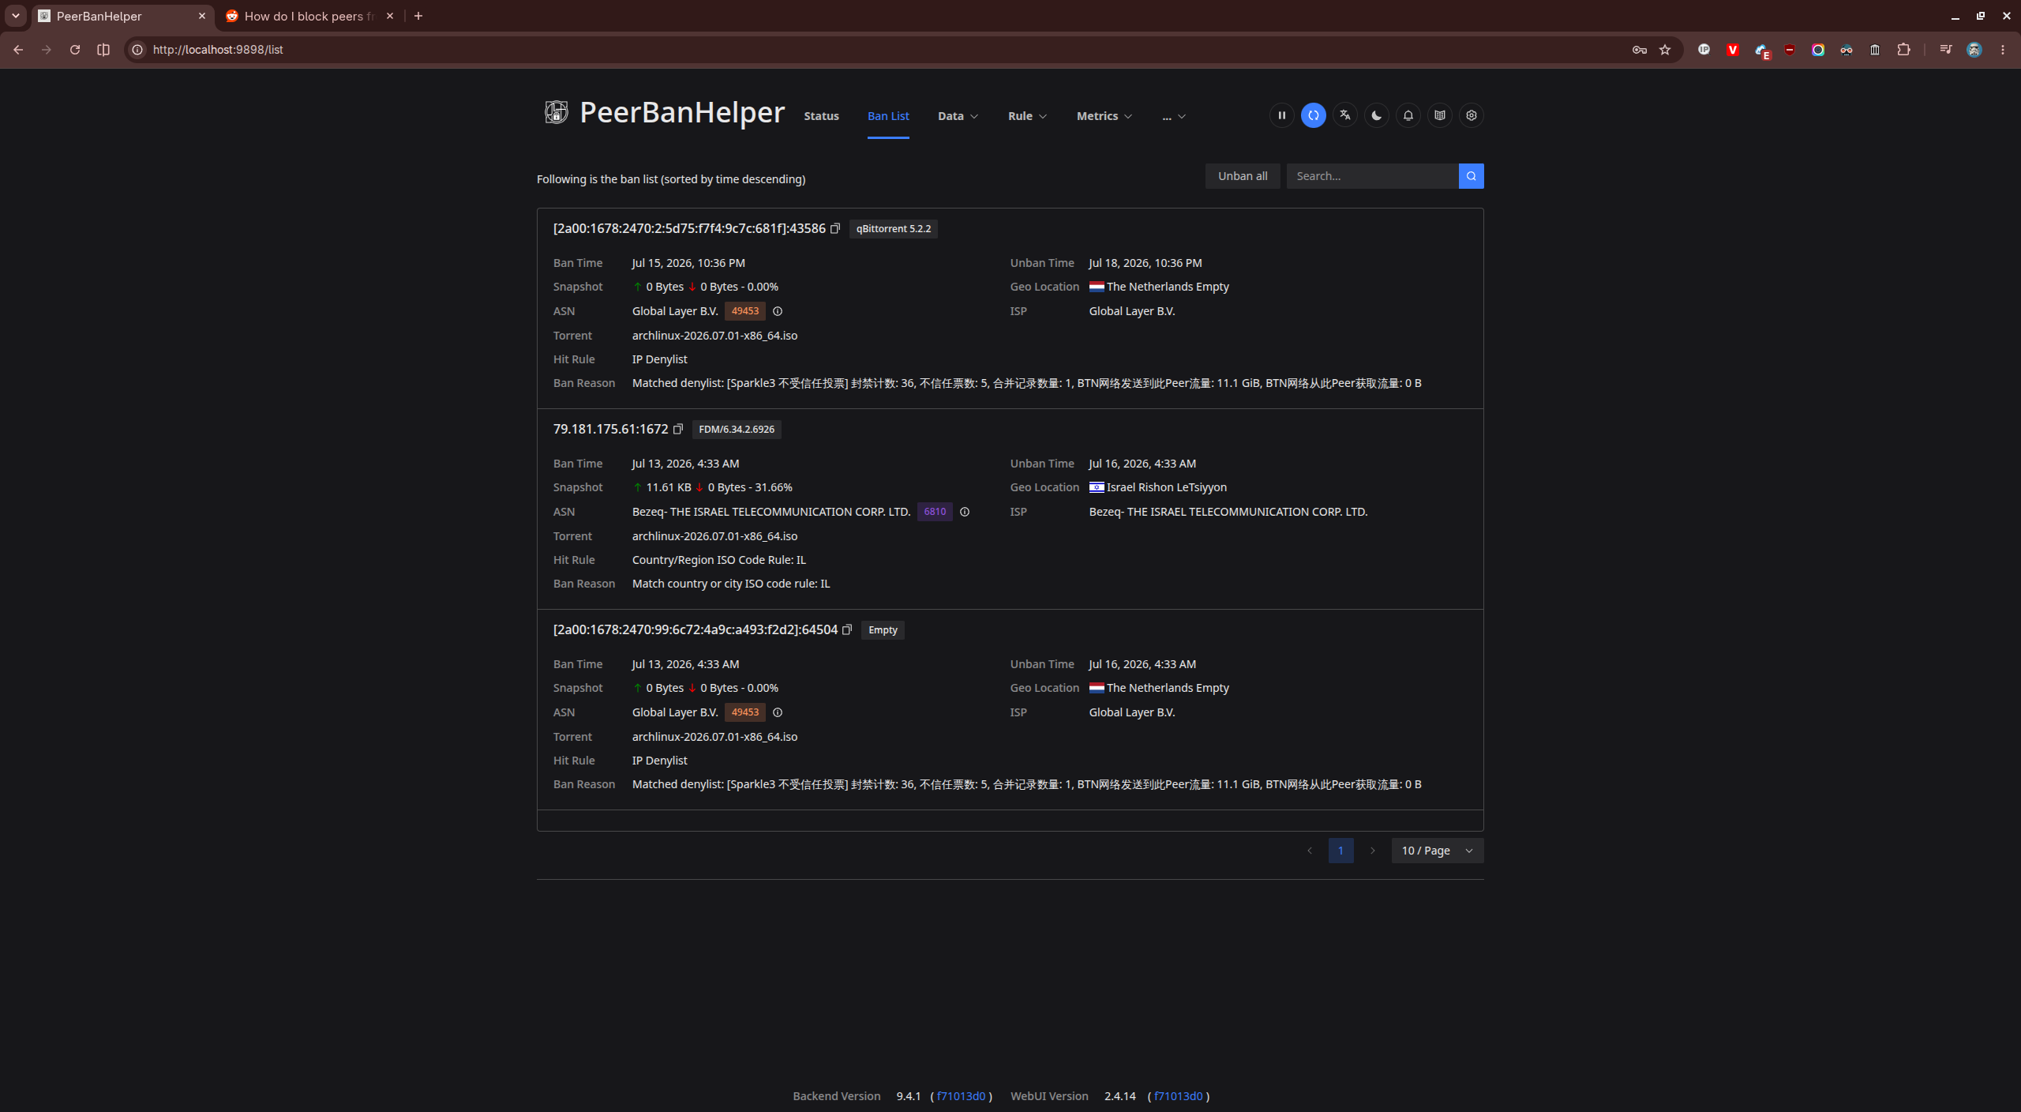Open notifications via the bell icon
The width and height of the screenshot is (2021, 1112).
(1408, 115)
